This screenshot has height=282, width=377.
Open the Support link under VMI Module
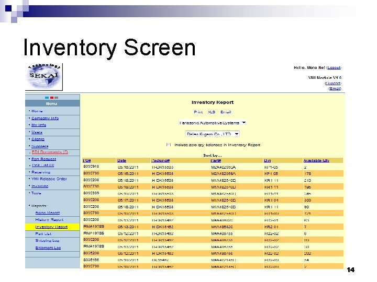(x=333, y=83)
